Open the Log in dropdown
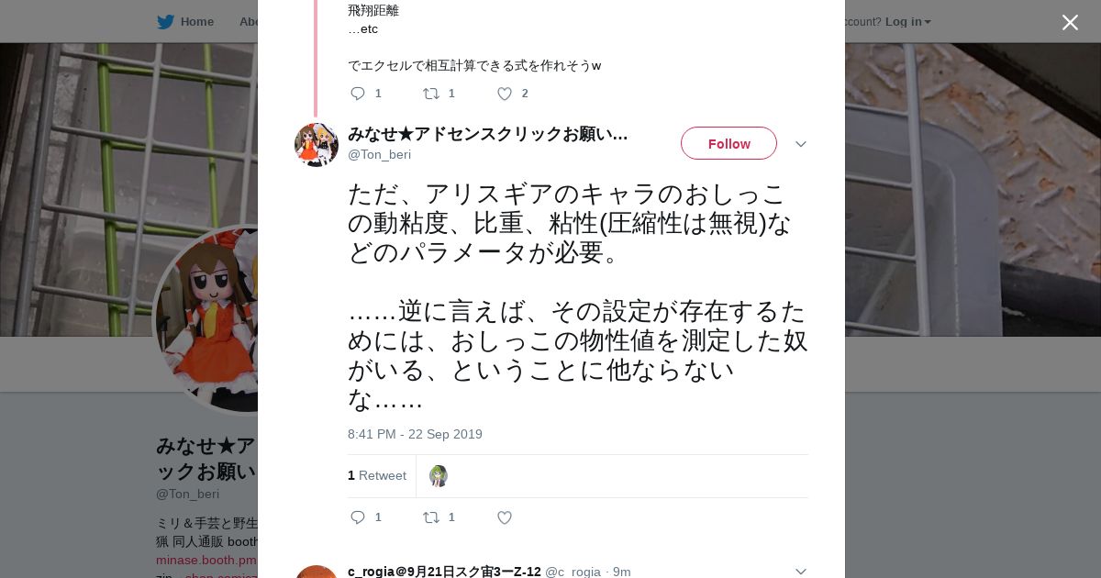This screenshot has height=578, width=1101. (x=907, y=22)
